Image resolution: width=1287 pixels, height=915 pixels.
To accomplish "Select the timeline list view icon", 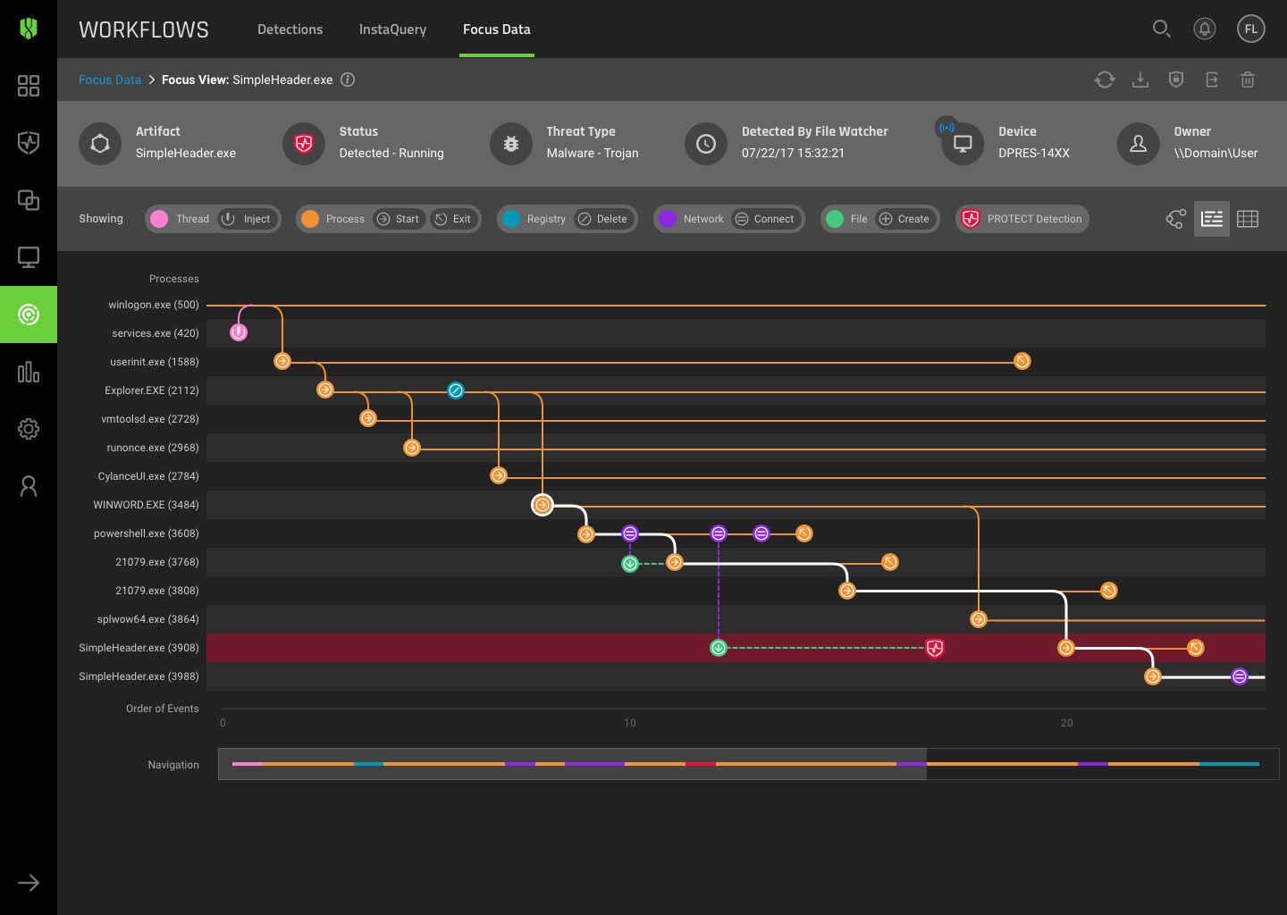I will 1212,219.
